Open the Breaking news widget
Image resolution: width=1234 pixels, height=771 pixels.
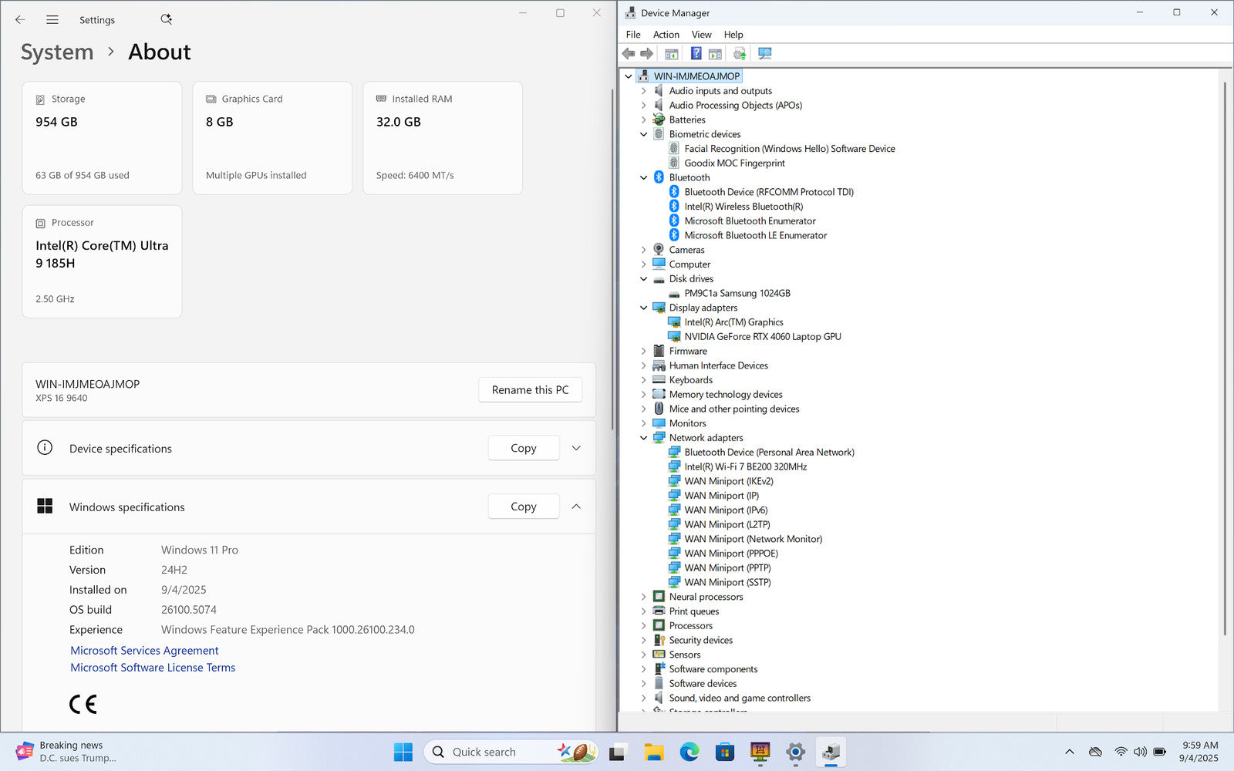click(66, 752)
